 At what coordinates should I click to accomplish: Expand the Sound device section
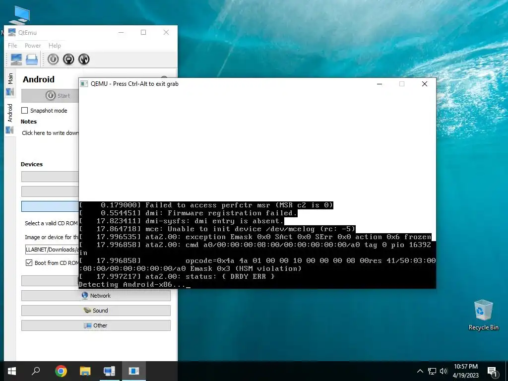[96, 311]
